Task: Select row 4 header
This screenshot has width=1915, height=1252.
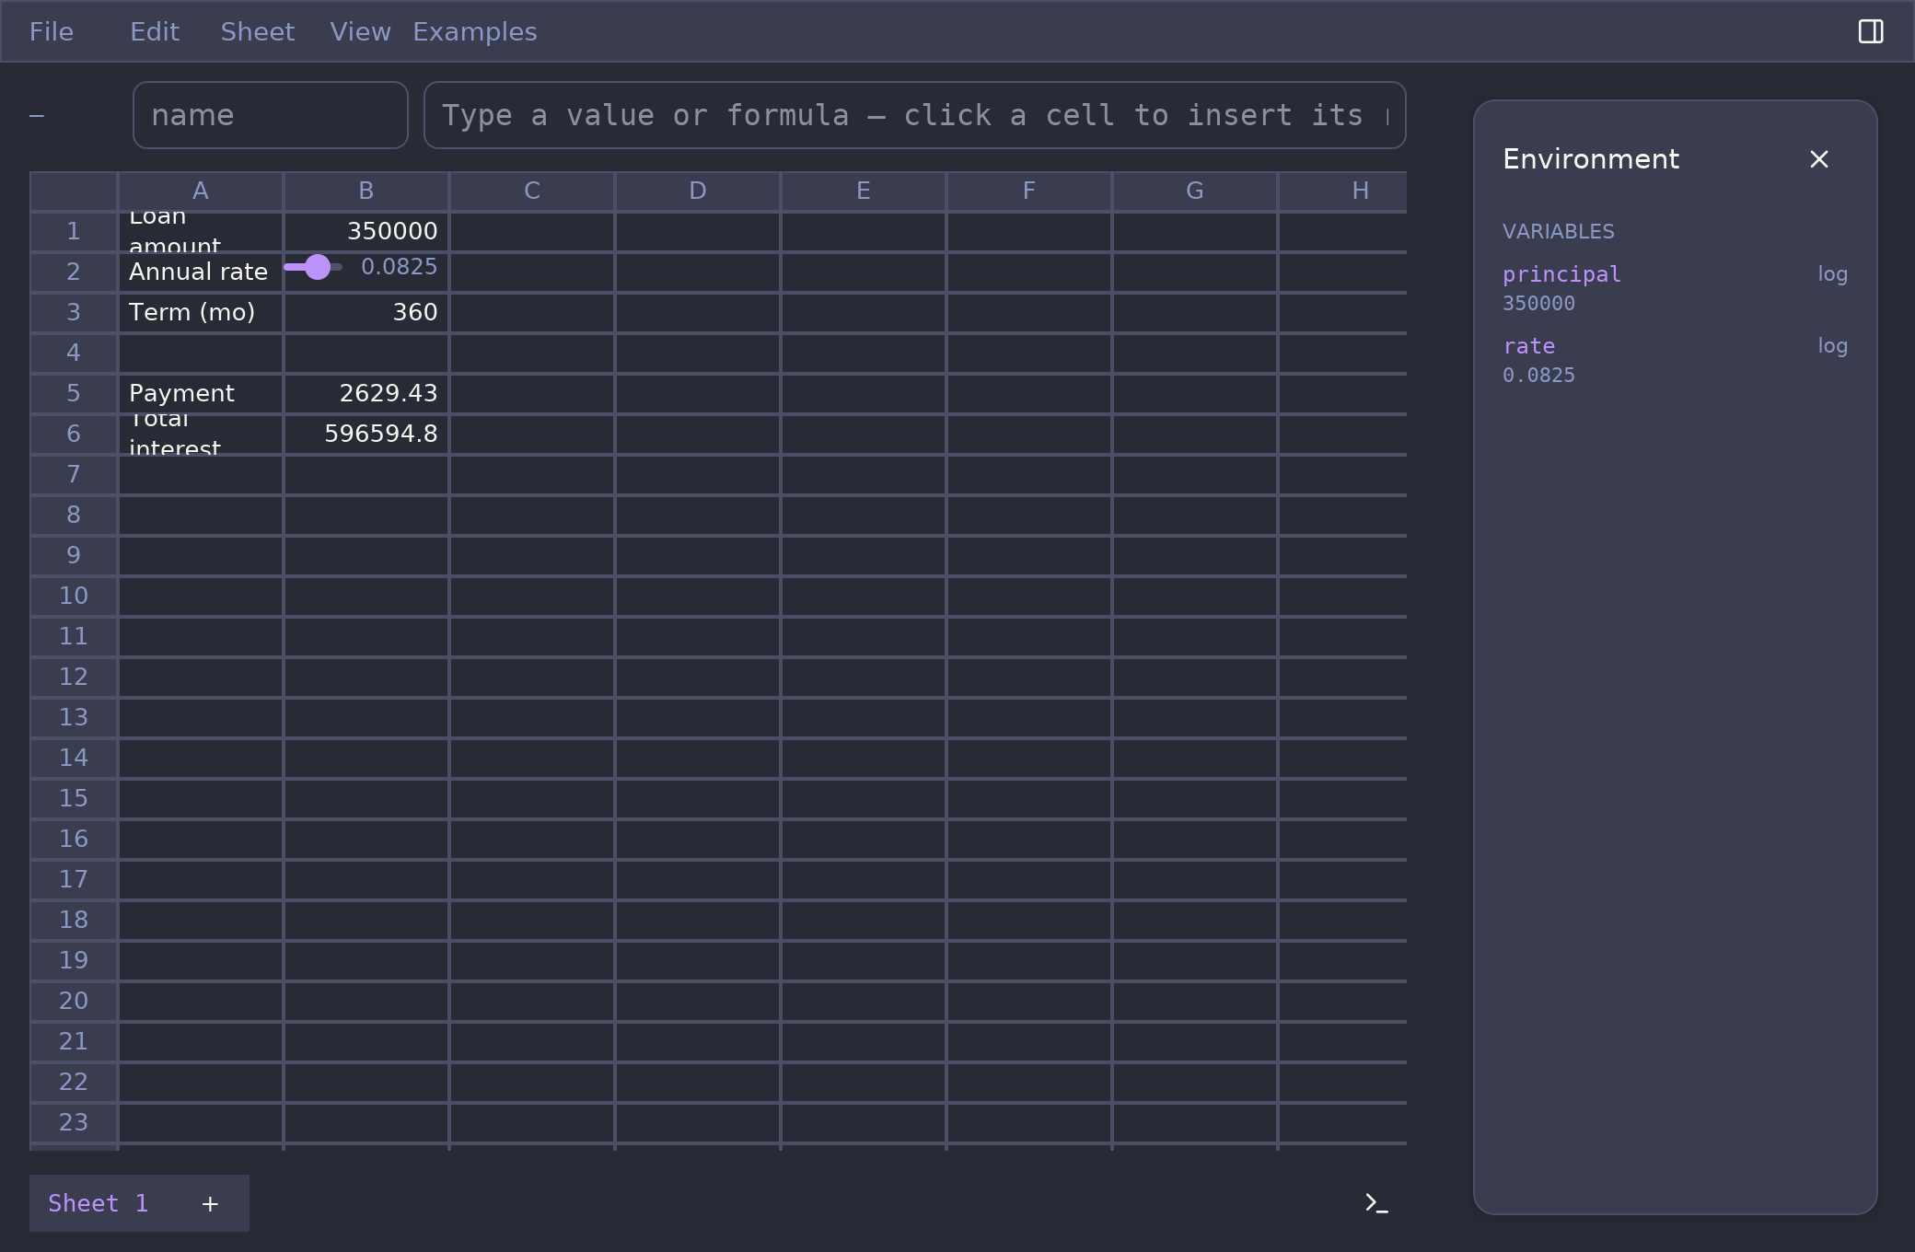Action: point(74,353)
